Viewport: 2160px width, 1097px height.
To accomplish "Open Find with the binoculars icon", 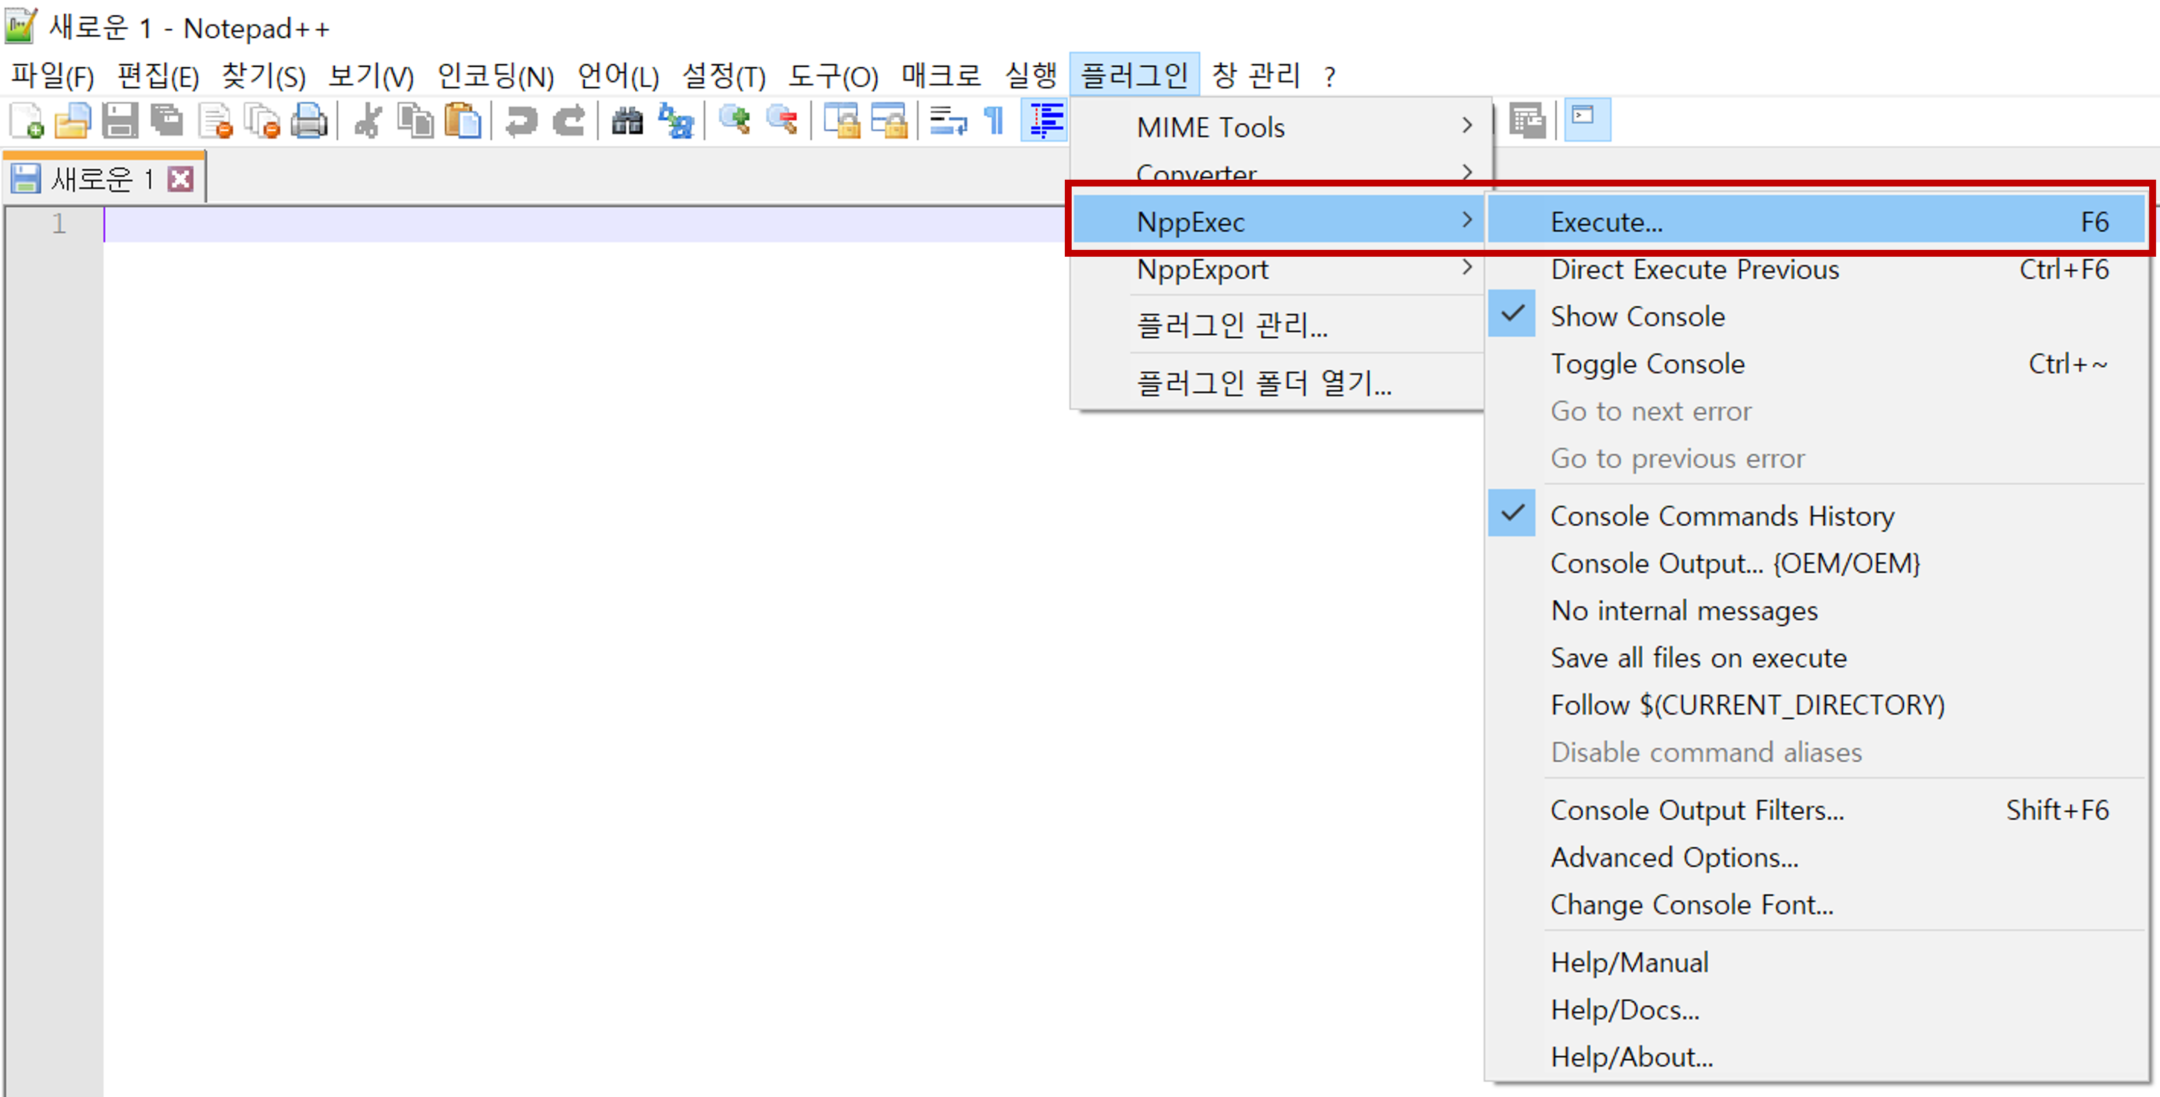I will pos(627,121).
